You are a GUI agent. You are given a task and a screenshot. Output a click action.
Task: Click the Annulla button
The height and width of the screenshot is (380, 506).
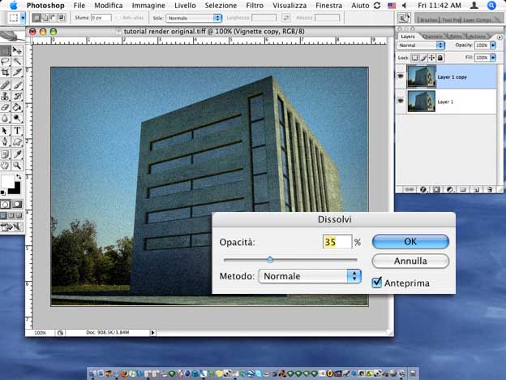coord(410,261)
